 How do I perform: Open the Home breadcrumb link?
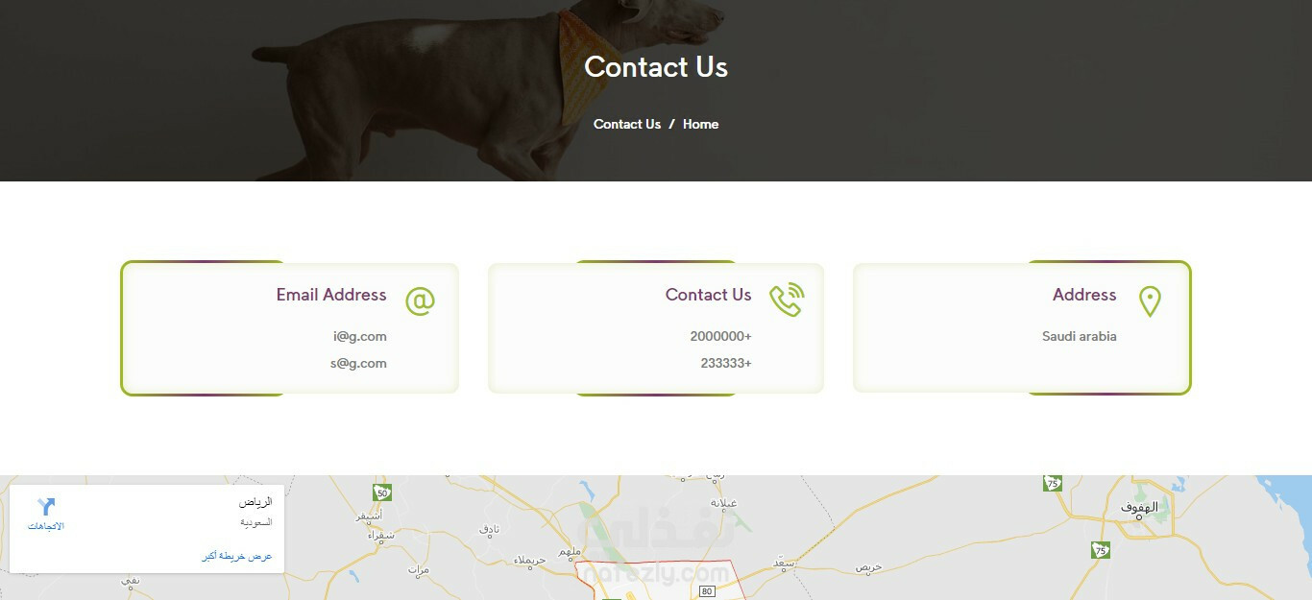coord(700,124)
